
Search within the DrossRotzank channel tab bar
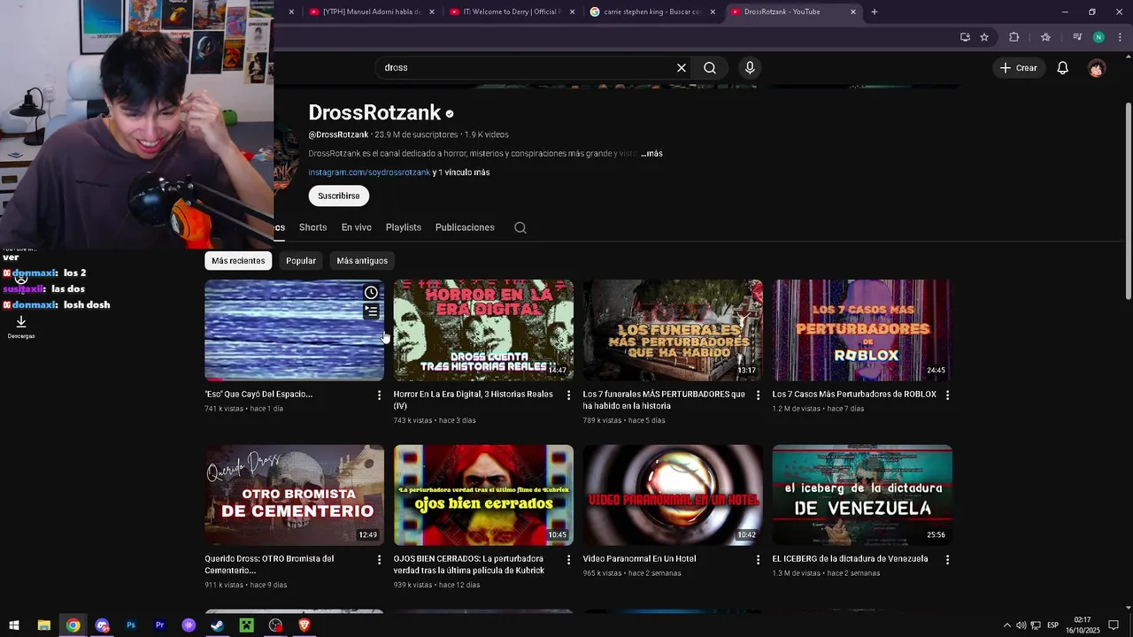(520, 228)
